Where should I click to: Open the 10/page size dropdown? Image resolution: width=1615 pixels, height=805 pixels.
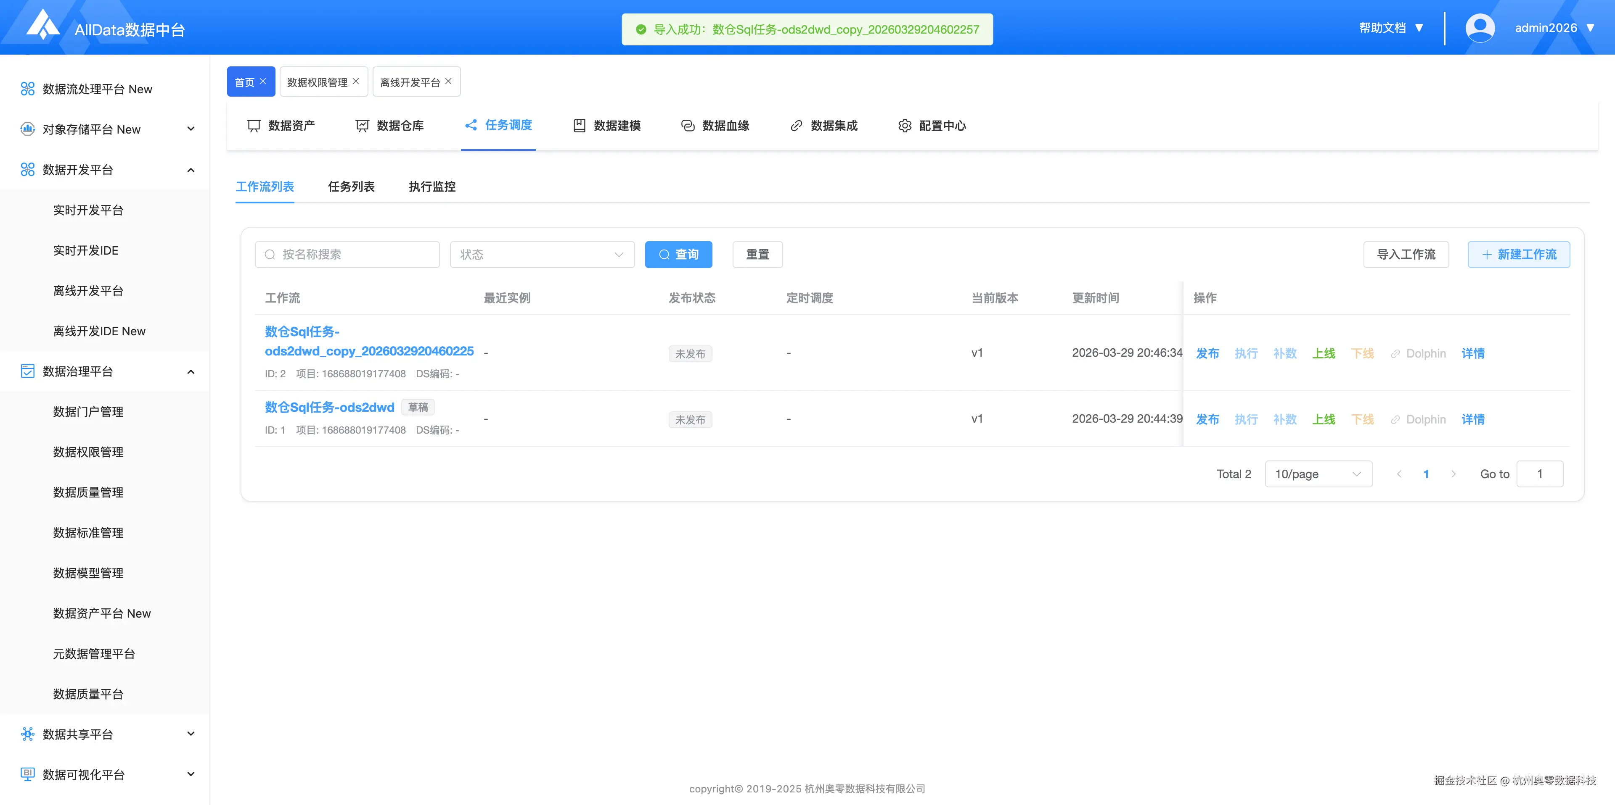coord(1318,474)
